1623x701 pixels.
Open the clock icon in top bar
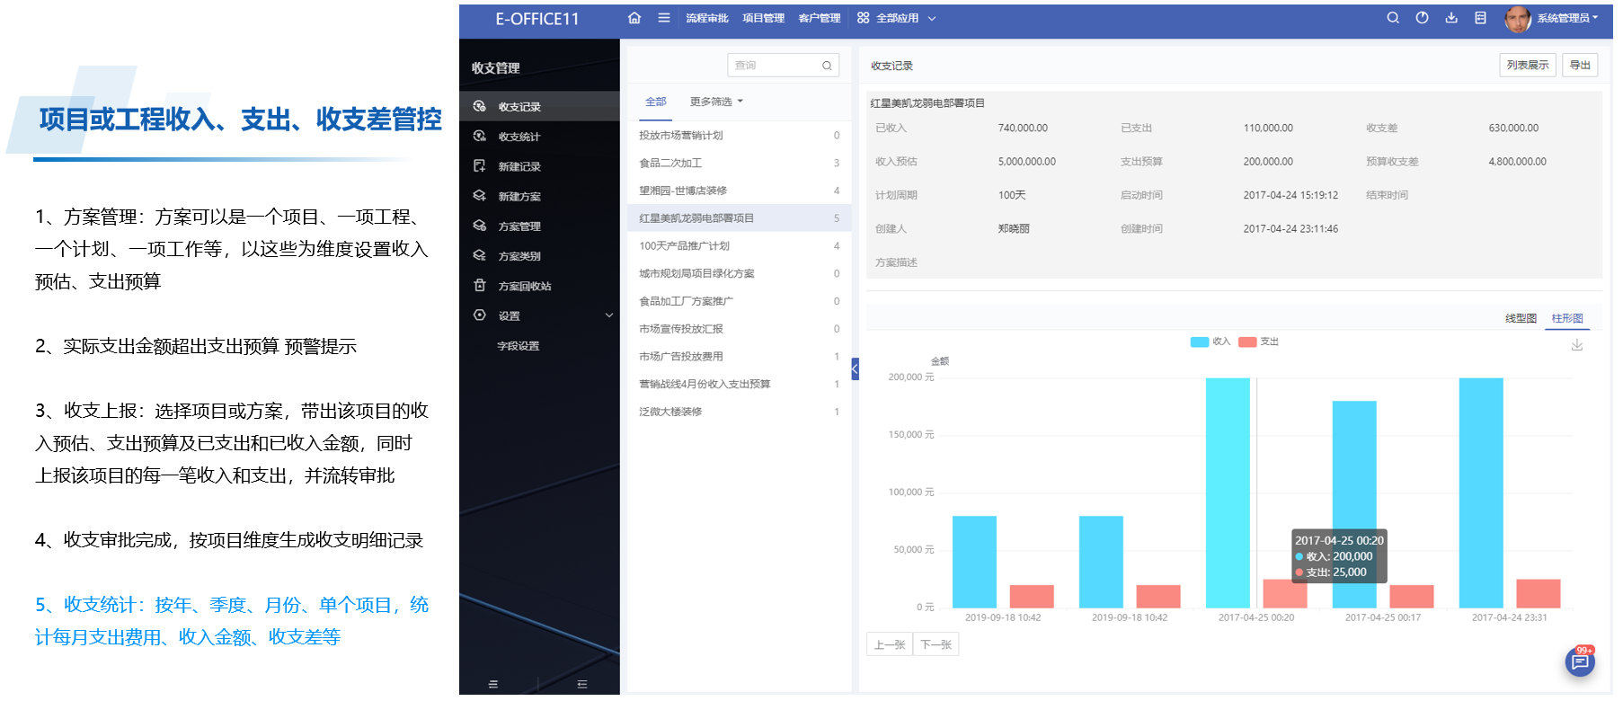[1422, 18]
